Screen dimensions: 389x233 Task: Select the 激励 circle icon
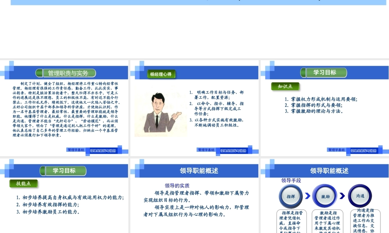click(324, 196)
